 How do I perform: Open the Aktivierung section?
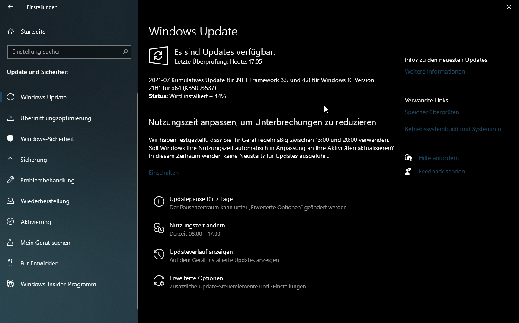tap(35, 222)
